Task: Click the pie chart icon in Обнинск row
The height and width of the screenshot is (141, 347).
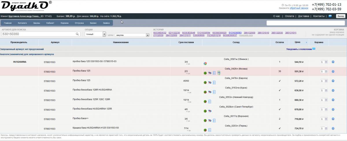Action: click(205, 64)
